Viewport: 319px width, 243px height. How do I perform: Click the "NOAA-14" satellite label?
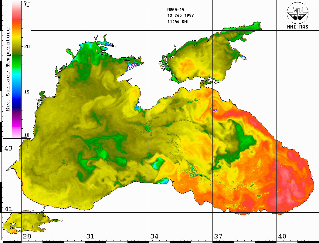(x=176, y=9)
